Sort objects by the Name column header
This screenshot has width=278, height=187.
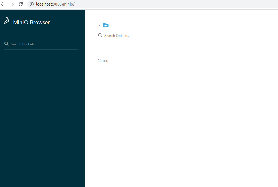(103, 60)
